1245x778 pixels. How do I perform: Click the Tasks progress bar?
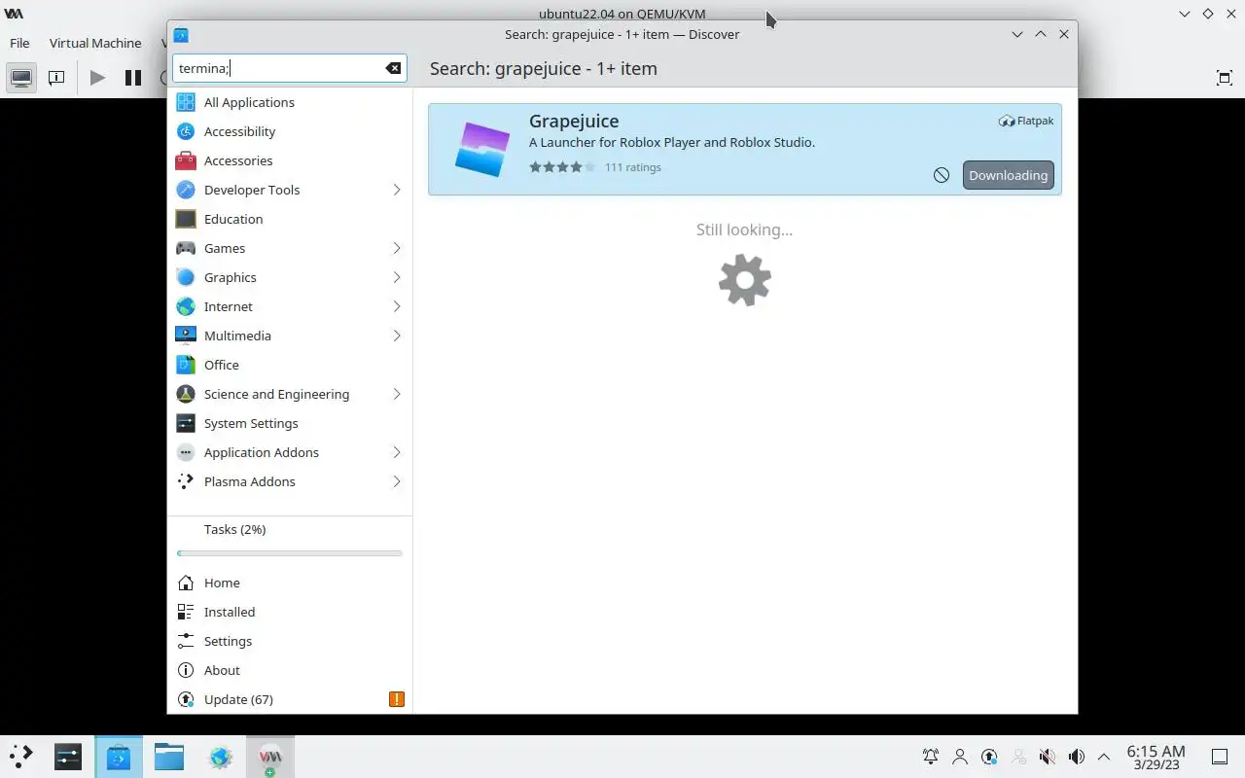pyautogui.click(x=290, y=553)
